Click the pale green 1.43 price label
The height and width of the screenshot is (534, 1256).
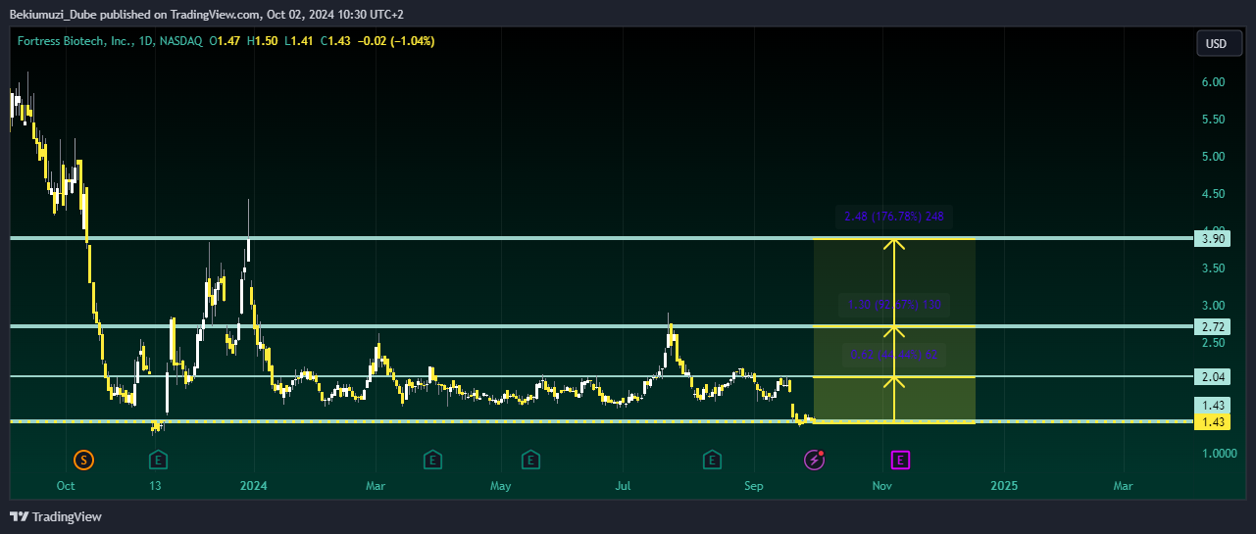[x=1215, y=406]
